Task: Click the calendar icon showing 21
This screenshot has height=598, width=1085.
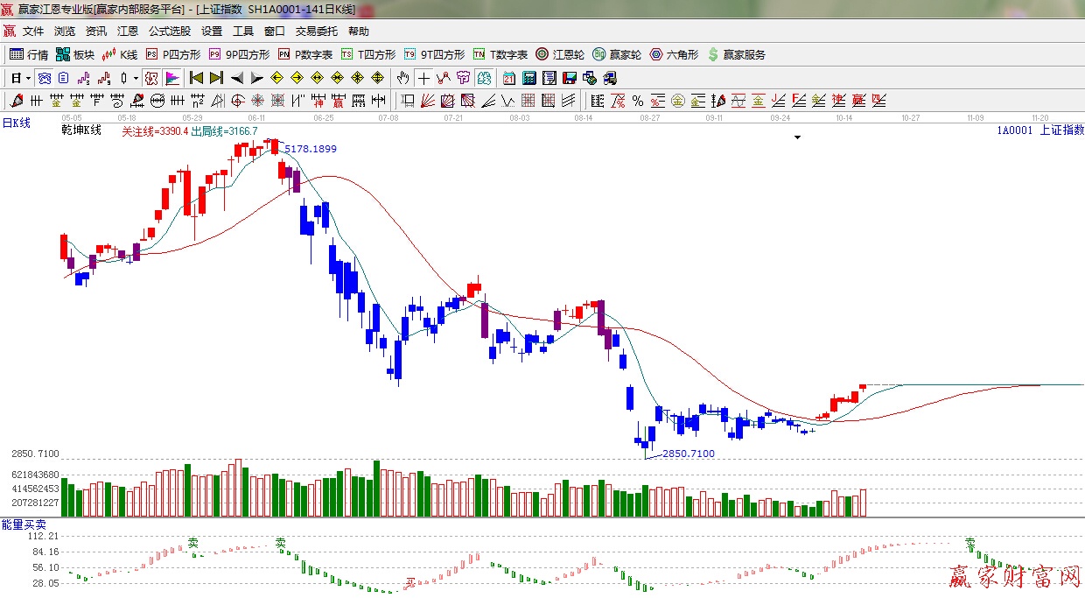Action: click(x=508, y=78)
